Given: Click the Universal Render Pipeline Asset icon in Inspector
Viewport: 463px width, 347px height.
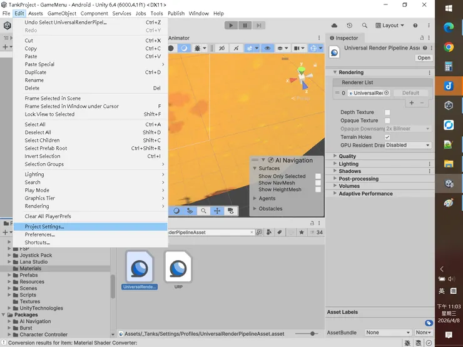Looking at the screenshot, I should (x=334, y=53).
